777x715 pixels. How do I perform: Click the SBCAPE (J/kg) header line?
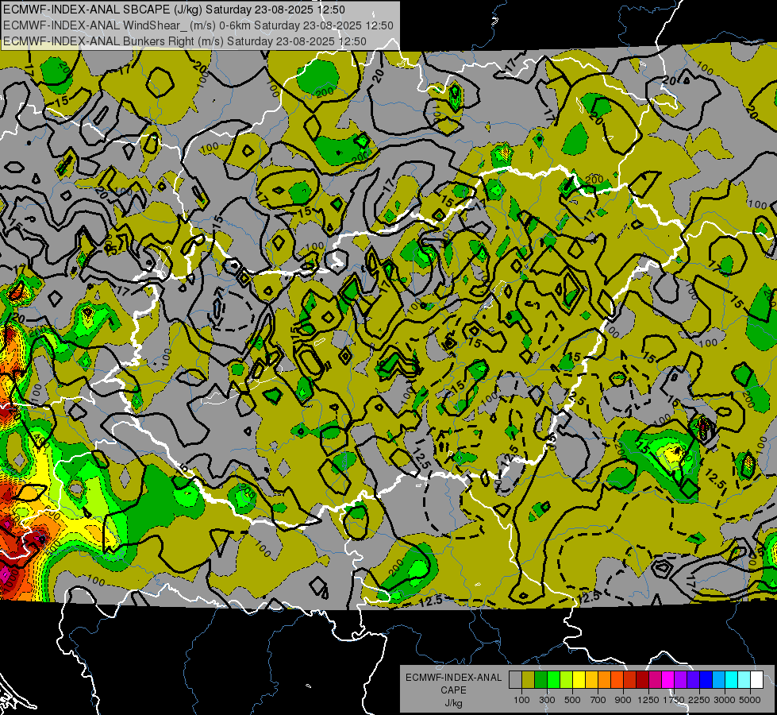174,10
